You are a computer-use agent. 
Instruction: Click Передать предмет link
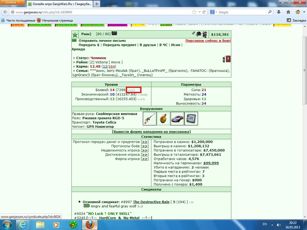click(x=119, y=45)
